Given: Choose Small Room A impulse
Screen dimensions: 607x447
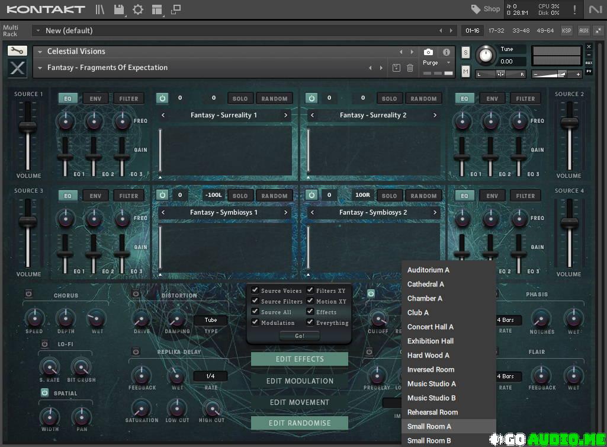Looking at the screenshot, I should 449,426.
